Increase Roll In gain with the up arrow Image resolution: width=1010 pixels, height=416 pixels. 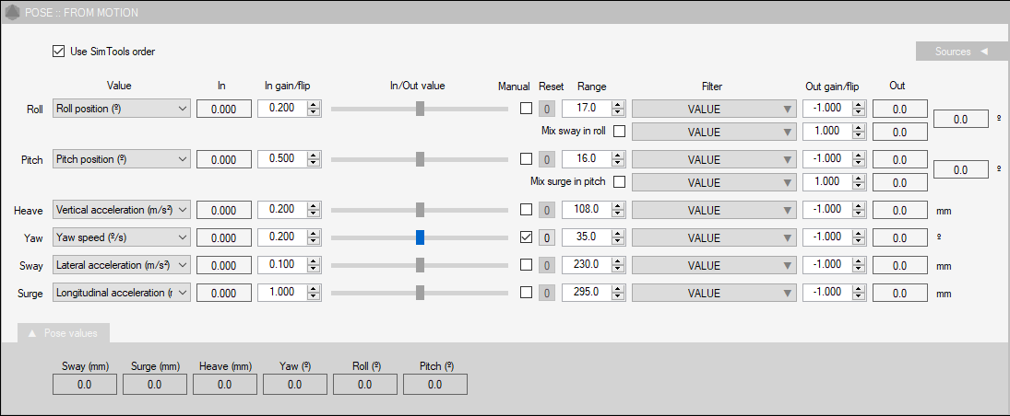pyautogui.click(x=314, y=105)
